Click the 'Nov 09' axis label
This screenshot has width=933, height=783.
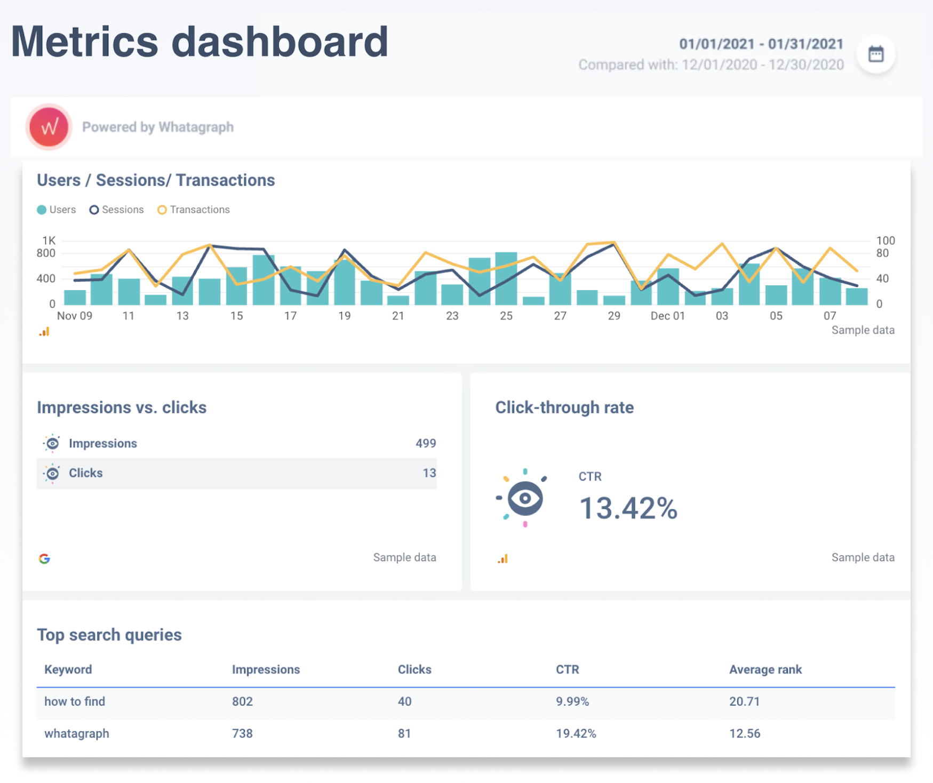pyautogui.click(x=75, y=316)
